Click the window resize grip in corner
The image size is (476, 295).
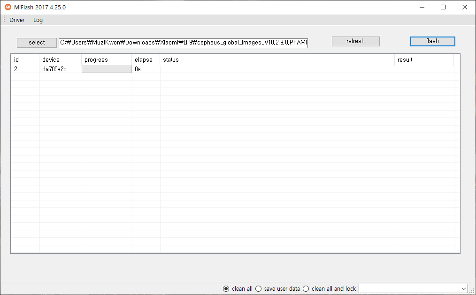click(x=472, y=291)
